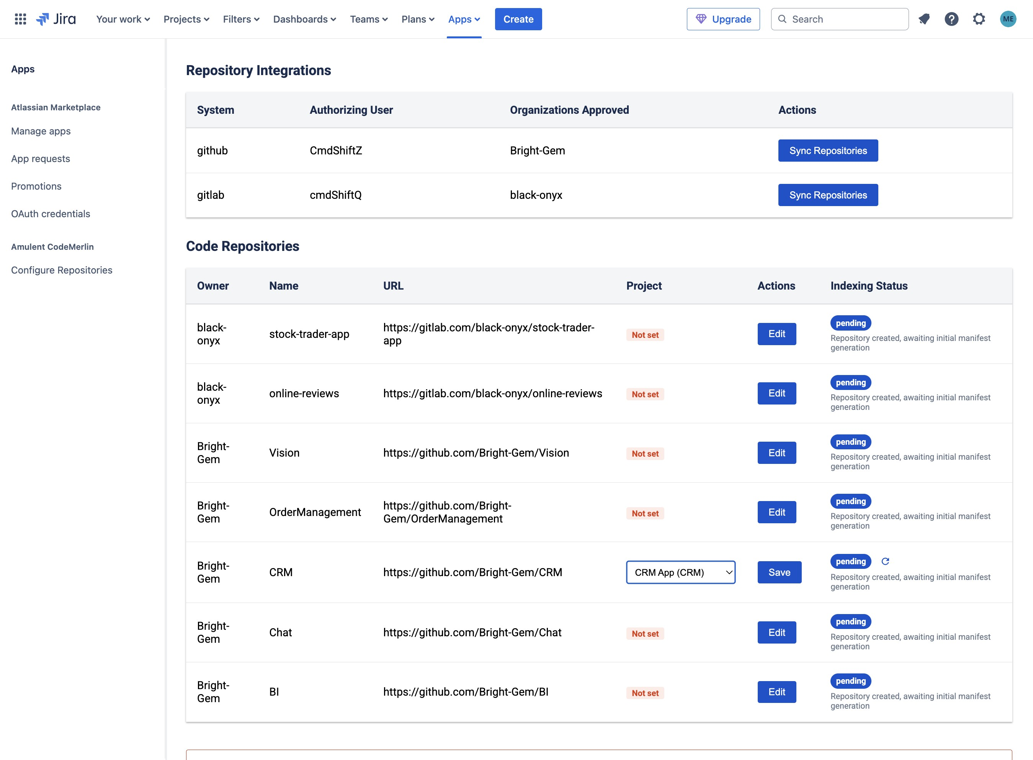Screen dimensions: 1033x760
Task: Click the Bright-Gem/BI GitHub URL
Action: (466, 692)
